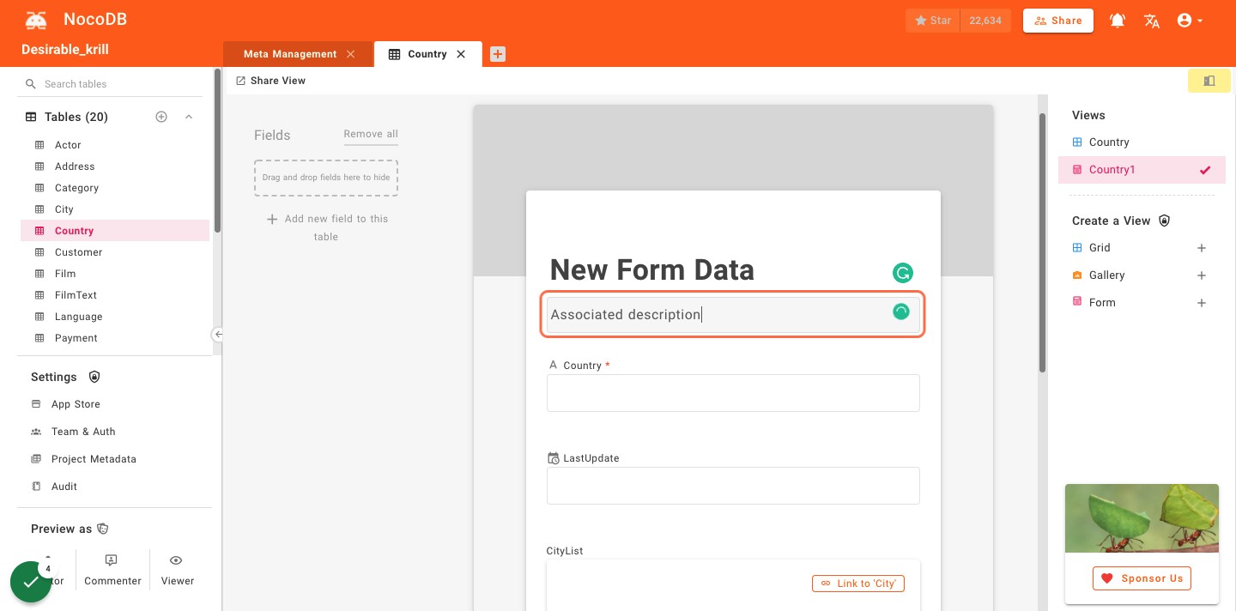
Task: Click the LastUpdate input field
Action: point(733,486)
